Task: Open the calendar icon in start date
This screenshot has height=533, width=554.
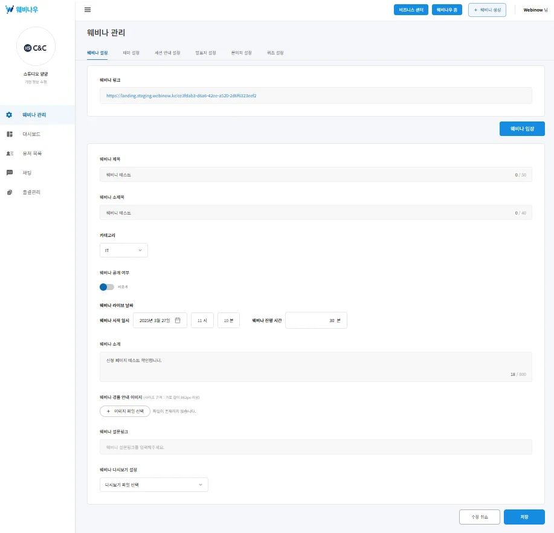Action: 178,320
